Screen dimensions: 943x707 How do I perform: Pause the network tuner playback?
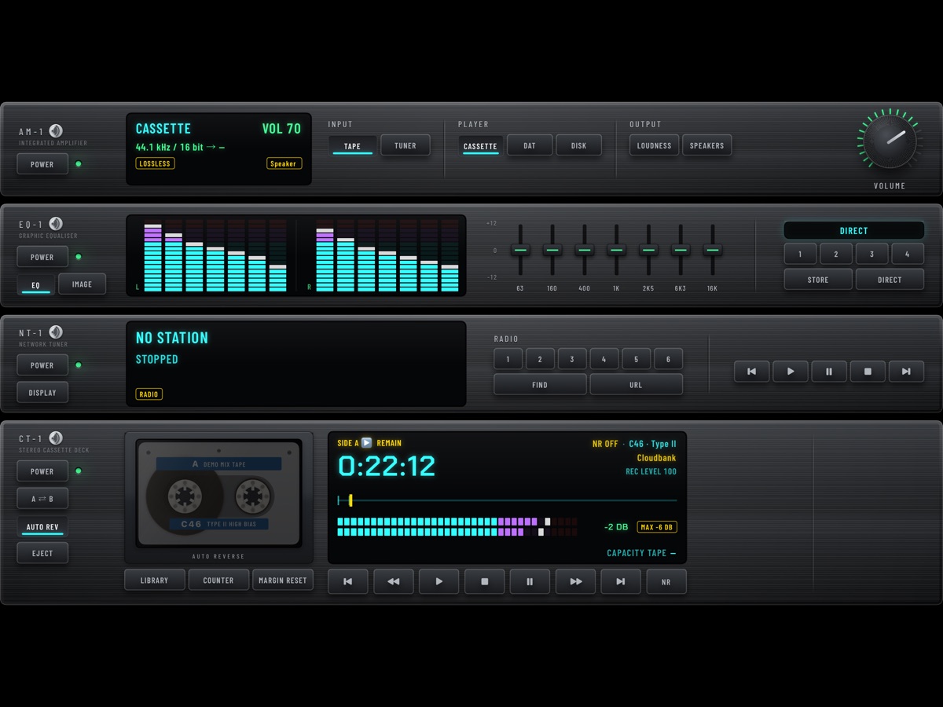pyautogui.click(x=829, y=372)
